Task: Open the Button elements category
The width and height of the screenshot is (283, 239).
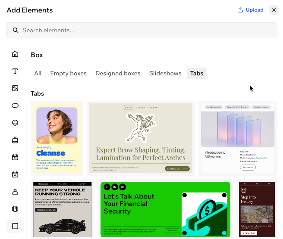Action: pos(15,106)
